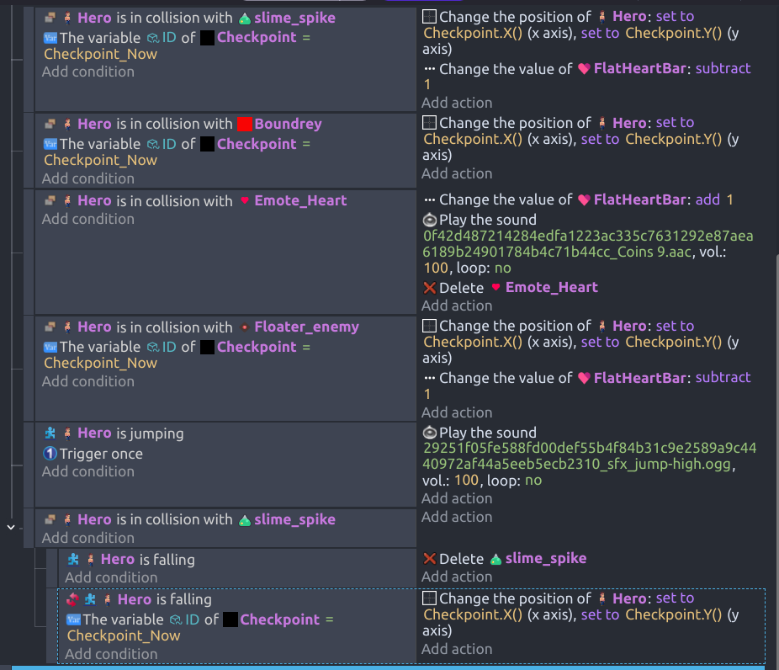Select slime_spike name in second collision event

[294, 519]
